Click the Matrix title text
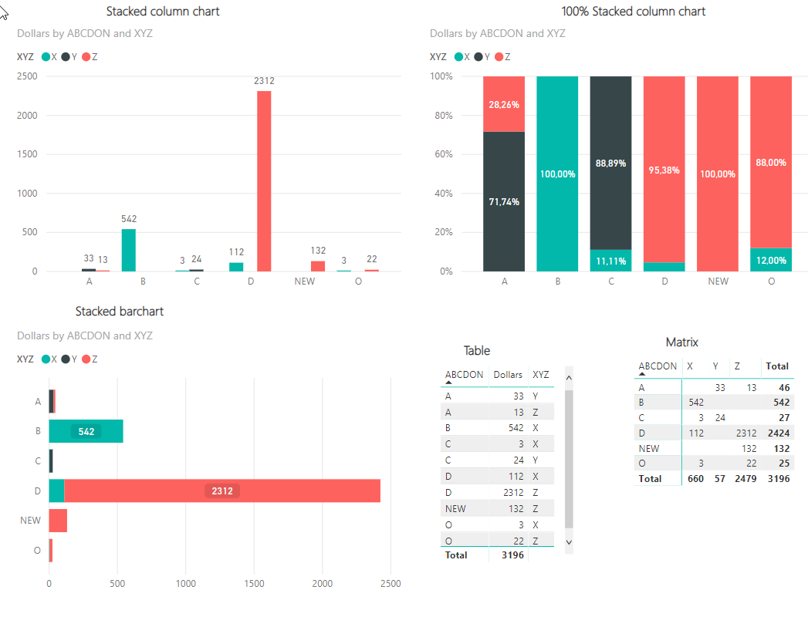 click(x=681, y=342)
